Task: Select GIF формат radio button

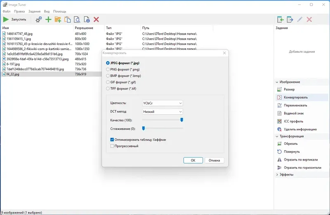Action: (108, 82)
